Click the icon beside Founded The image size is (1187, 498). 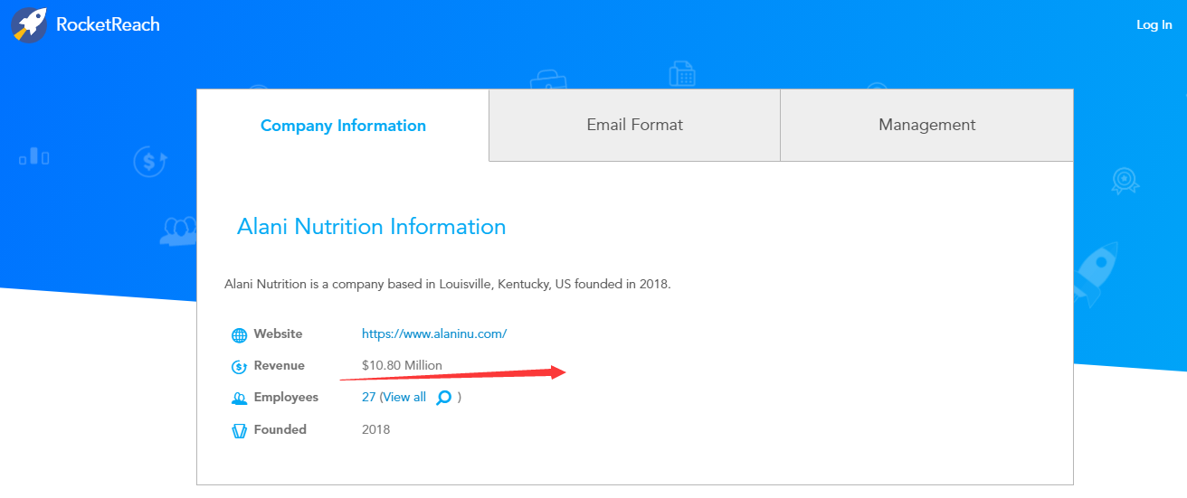[x=239, y=431]
